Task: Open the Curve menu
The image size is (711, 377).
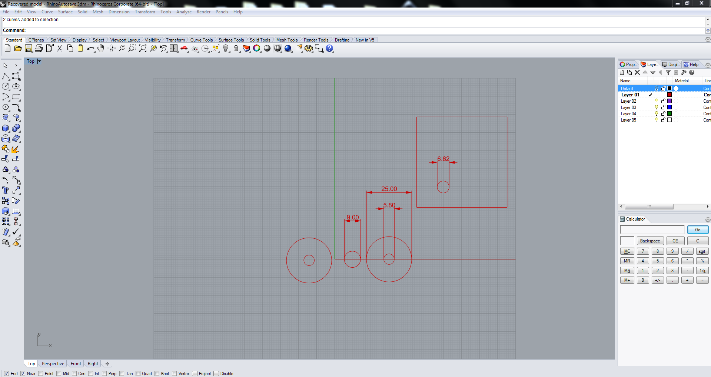Action: click(47, 12)
